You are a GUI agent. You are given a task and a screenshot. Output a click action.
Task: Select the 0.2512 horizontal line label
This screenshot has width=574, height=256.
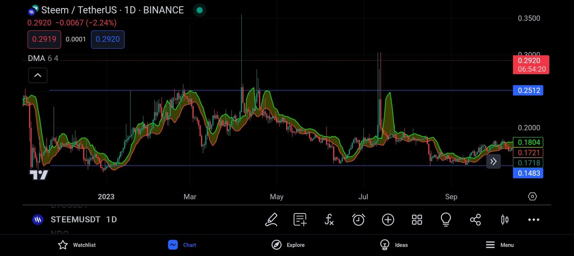[528, 90]
